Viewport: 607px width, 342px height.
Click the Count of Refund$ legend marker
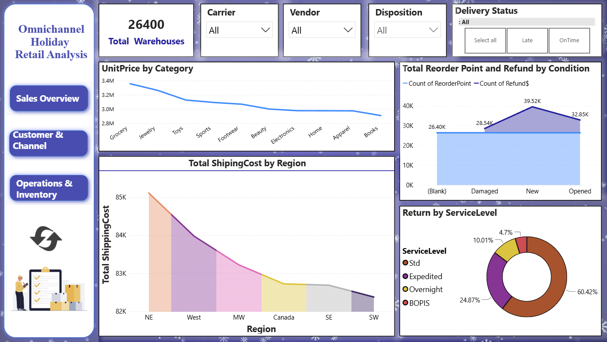[x=476, y=84]
